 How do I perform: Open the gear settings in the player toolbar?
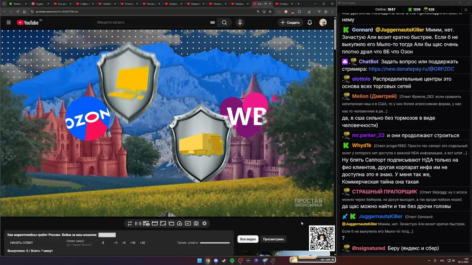pyautogui.click(x=205, y=223)
